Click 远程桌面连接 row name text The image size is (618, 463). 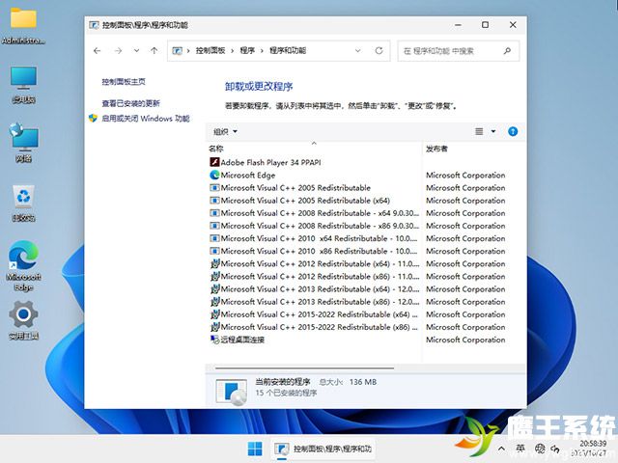(242, 340)
